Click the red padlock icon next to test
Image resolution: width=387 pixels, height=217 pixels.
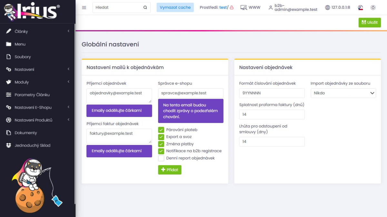click(x=232, y=7)
